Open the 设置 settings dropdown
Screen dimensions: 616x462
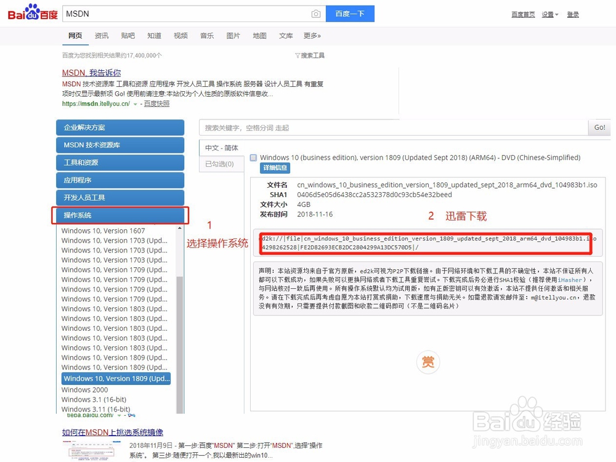point(549,14)
